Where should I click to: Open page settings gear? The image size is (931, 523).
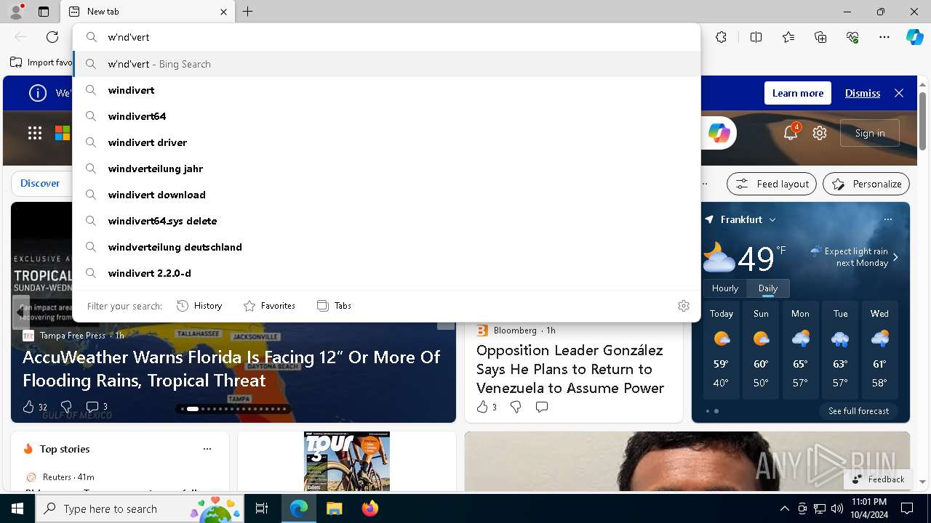(820, 133)
